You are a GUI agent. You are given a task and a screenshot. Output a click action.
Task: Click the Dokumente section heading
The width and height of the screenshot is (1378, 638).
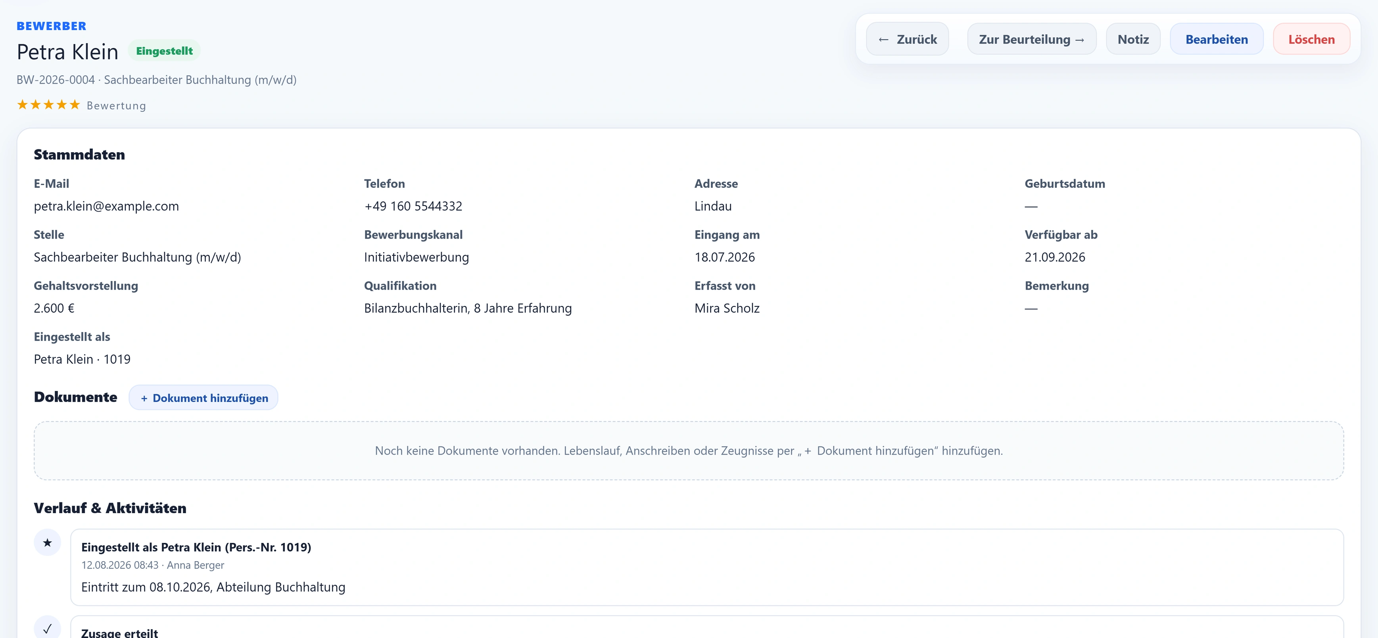[x=75, y=397]
